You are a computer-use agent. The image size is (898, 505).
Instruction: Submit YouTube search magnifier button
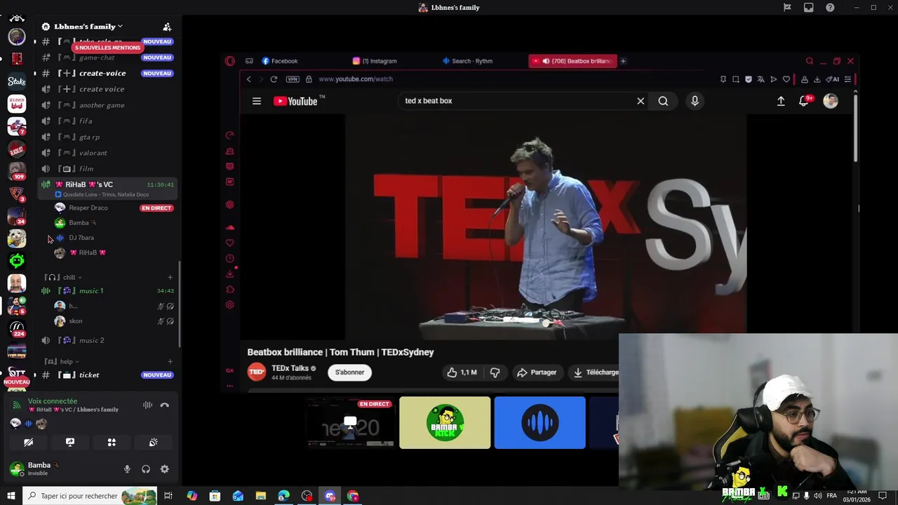pyautogui.click(x=663, y=101)
